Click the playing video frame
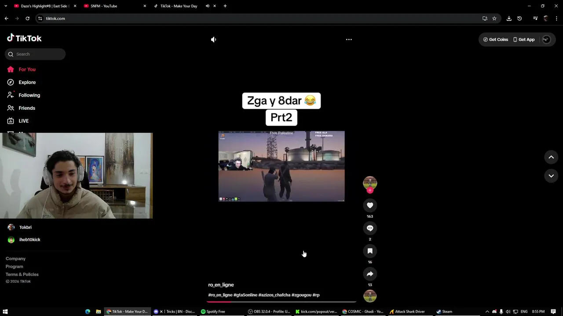 (281, 166)
